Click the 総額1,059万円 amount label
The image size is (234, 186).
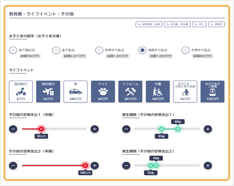pyautogui.click(x=161, y=56)
